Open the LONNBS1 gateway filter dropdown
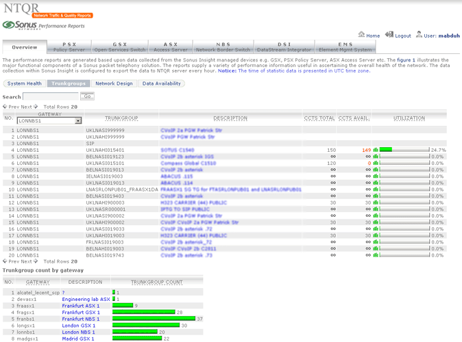This screenshot has height=342, width=462. point(78,121)
